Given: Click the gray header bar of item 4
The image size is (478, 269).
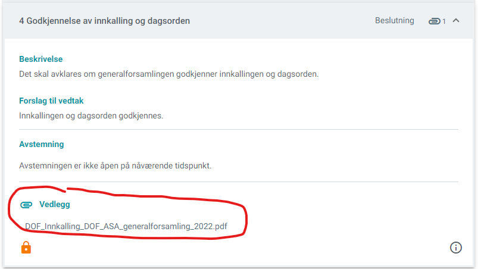Looking at the screenshot, I should 239,21.
